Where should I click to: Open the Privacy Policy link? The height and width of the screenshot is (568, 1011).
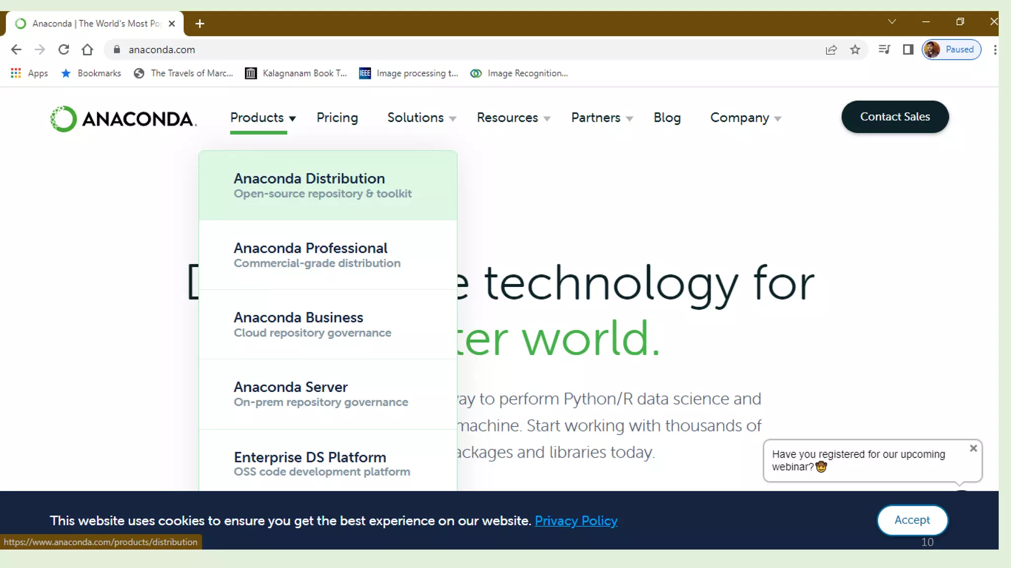click(576, 521)
